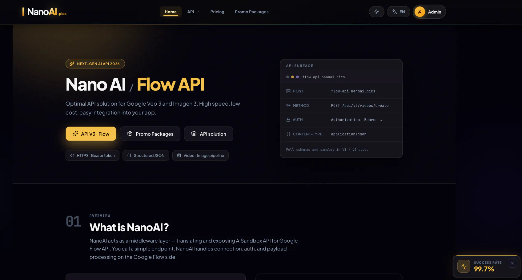Click the Structured JSON chip
The image size is (522, 280).
pos(146,155)
